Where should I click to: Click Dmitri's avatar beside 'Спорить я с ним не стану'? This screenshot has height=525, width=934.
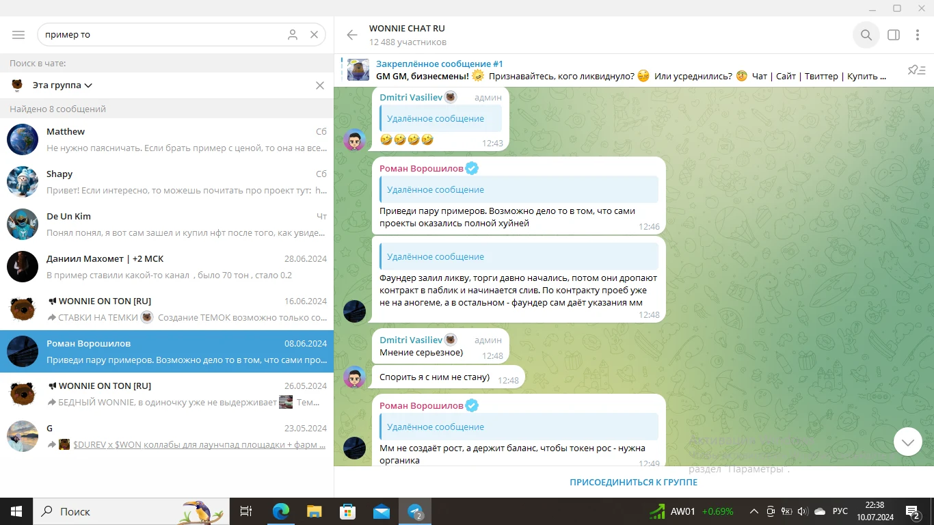(x=354, y=377)
